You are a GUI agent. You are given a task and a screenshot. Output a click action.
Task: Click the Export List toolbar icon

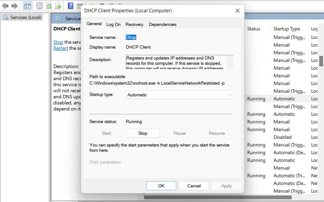click(x=58, y=6)
